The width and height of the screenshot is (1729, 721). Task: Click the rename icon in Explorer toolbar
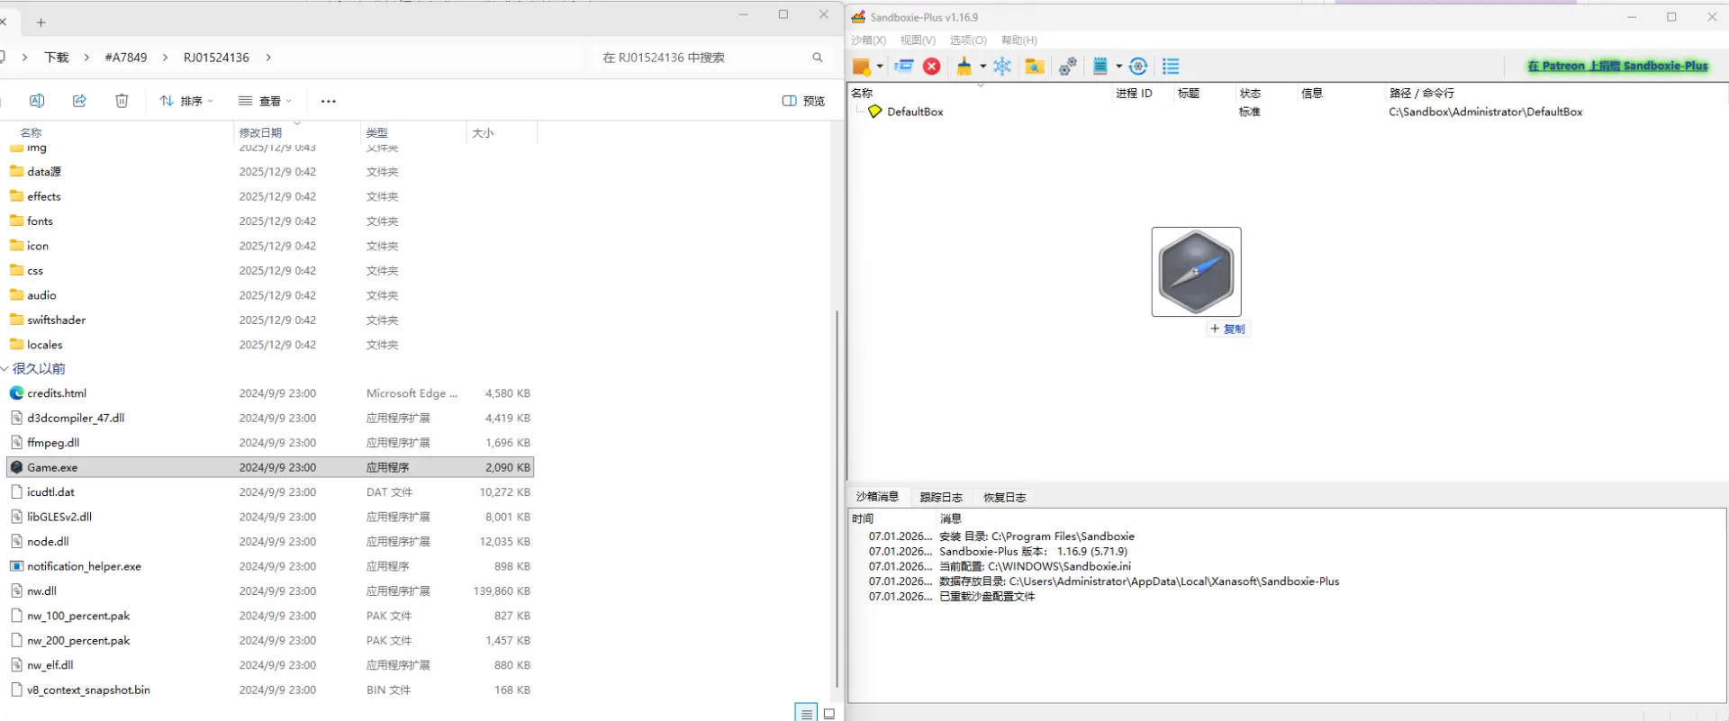(x=37, y=101)
